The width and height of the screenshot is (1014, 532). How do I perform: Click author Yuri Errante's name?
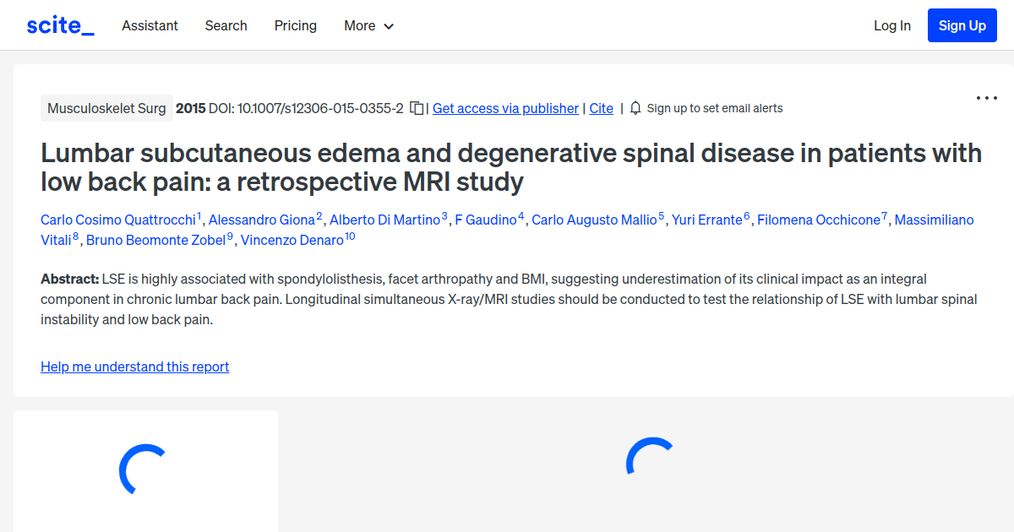point(707,220)
